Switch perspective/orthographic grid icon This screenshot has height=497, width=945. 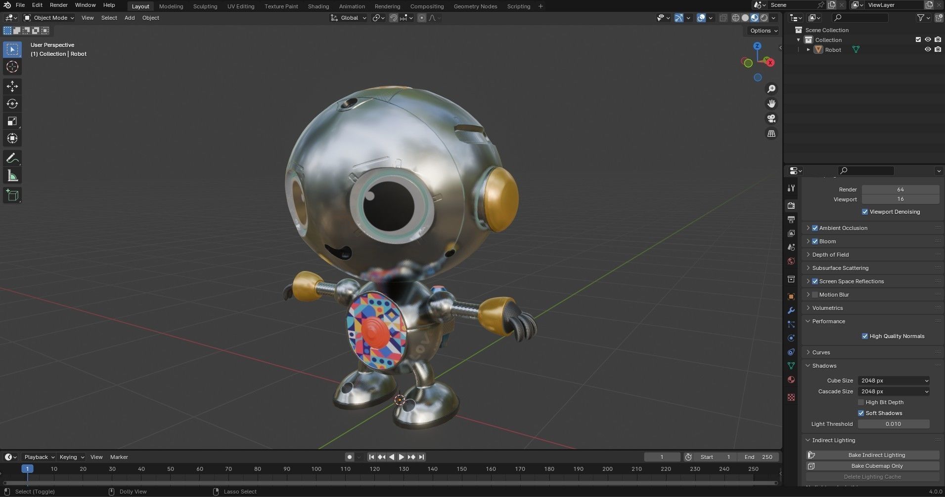click(x=771, y=134)
